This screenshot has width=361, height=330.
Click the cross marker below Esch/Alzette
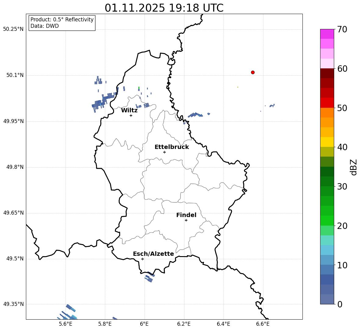click(142, 259)
